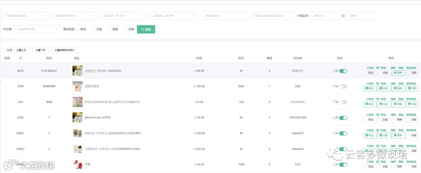Turn off the 上架 switch for ID 8615
The image size is (421, 173).
click(x=343, y=71)
